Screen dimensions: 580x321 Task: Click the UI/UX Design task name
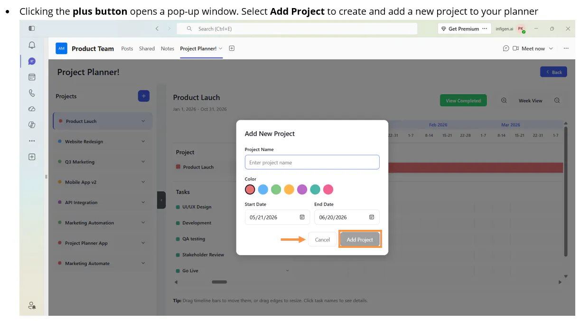(197, 207)
